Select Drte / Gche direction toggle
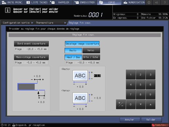169x127 pixels. (91, 57)
